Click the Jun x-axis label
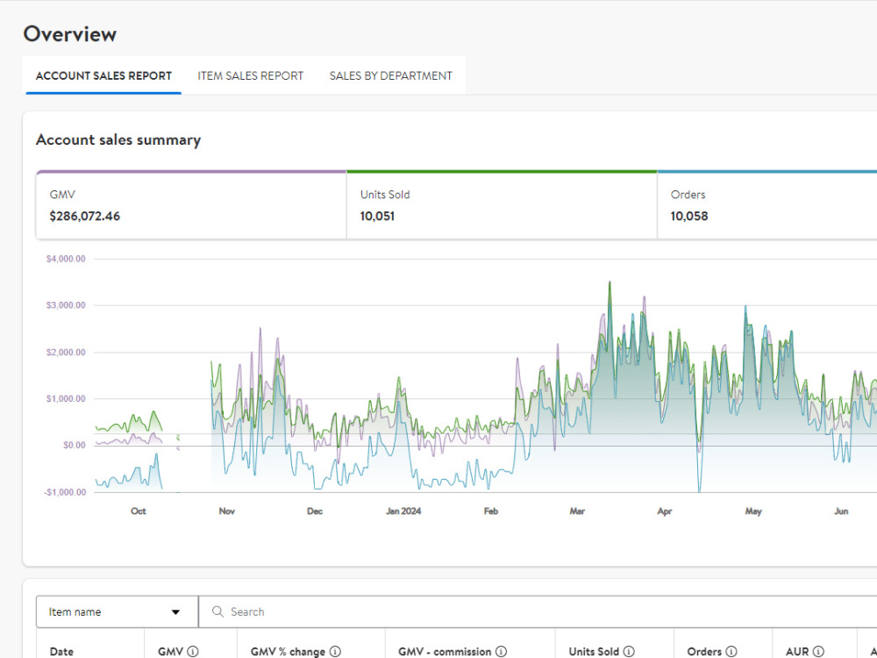 pos(841,511)
